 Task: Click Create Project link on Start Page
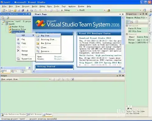coord(59,59)
